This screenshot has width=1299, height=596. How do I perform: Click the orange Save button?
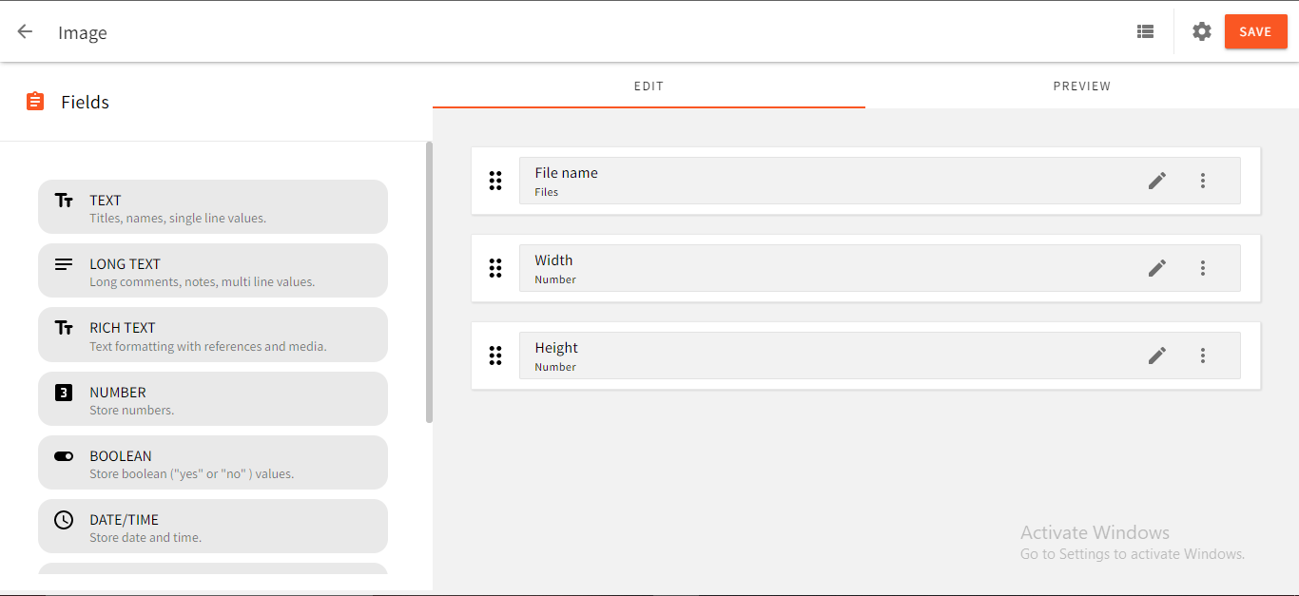1255,31
